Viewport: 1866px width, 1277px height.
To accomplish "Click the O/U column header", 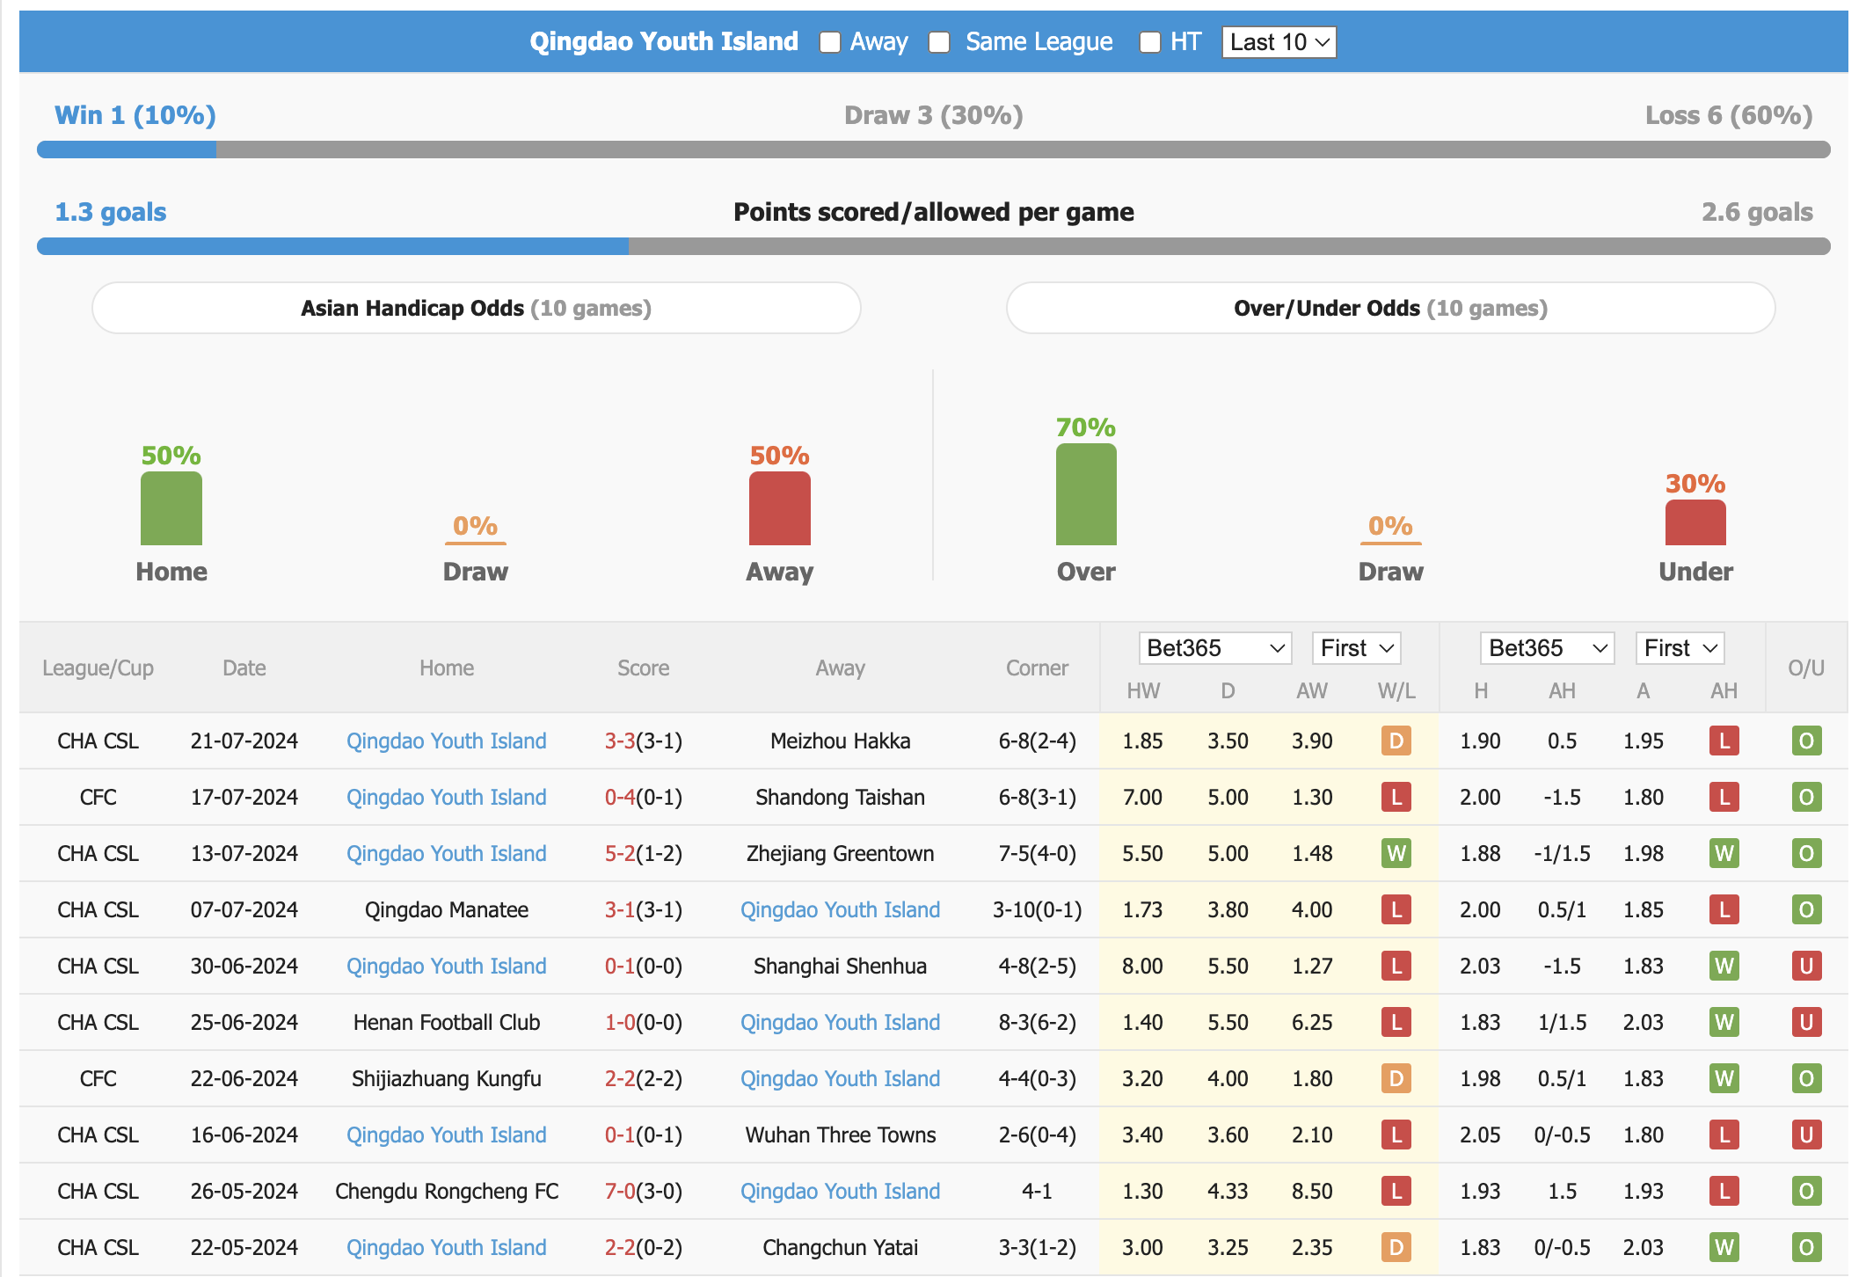I will [1806, 668].
